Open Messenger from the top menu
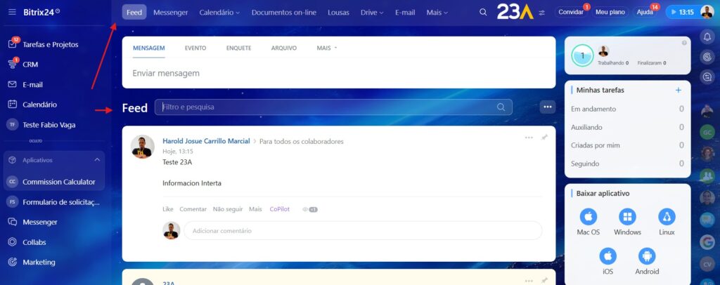 [171, 13]
